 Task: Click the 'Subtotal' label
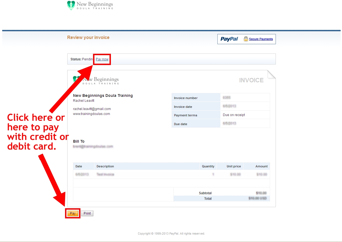click(x=205, y=193)
